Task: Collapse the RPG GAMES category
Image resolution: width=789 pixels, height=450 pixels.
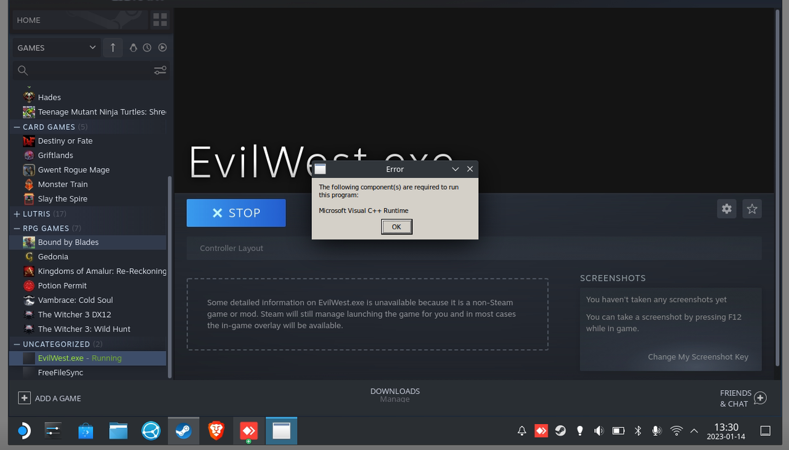Action: (17, 228)
